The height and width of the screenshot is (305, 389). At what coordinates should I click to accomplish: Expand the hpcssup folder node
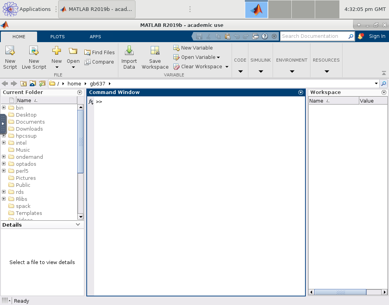4,136
